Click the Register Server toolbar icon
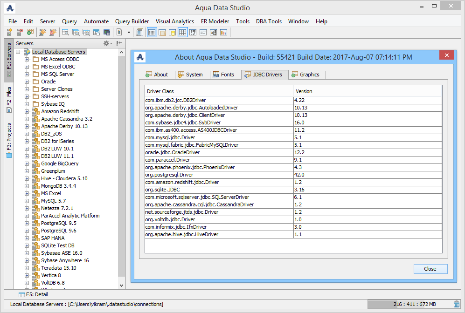This screenshot has width=465, height=313. (9, 32)
